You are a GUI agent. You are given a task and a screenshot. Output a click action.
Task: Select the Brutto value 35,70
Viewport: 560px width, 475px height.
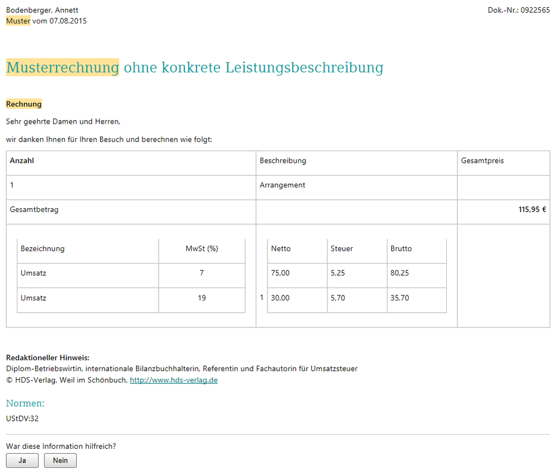400,298
